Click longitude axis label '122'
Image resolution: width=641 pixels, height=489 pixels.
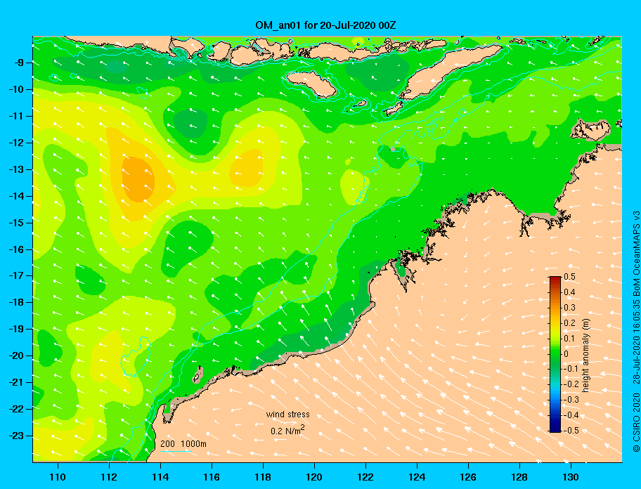[x=365, y=477]
